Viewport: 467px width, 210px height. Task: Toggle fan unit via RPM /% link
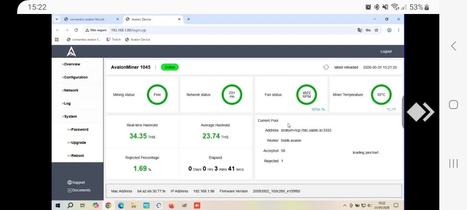(318, 109)
